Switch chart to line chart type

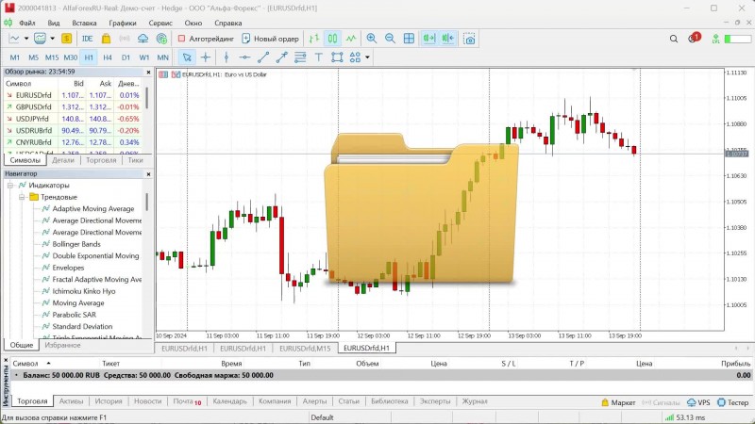(x=351, y=39)
